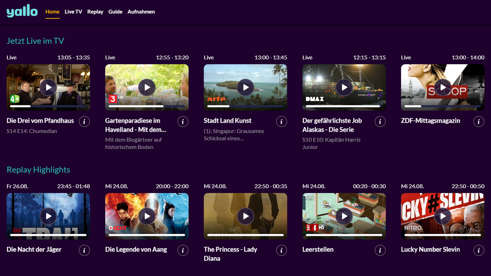Click the yallo logo

pyautogui.click(x=22, y=11)
